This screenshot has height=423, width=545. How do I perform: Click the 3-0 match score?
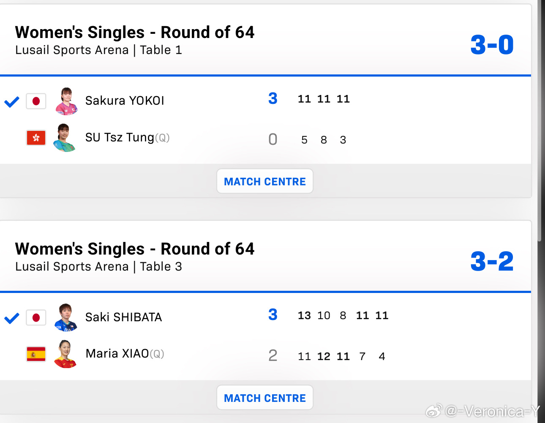click(x=492, y=45)
